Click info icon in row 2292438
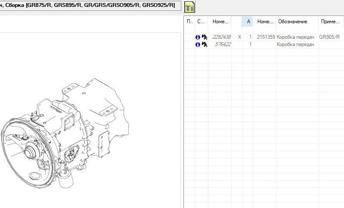 198,37
